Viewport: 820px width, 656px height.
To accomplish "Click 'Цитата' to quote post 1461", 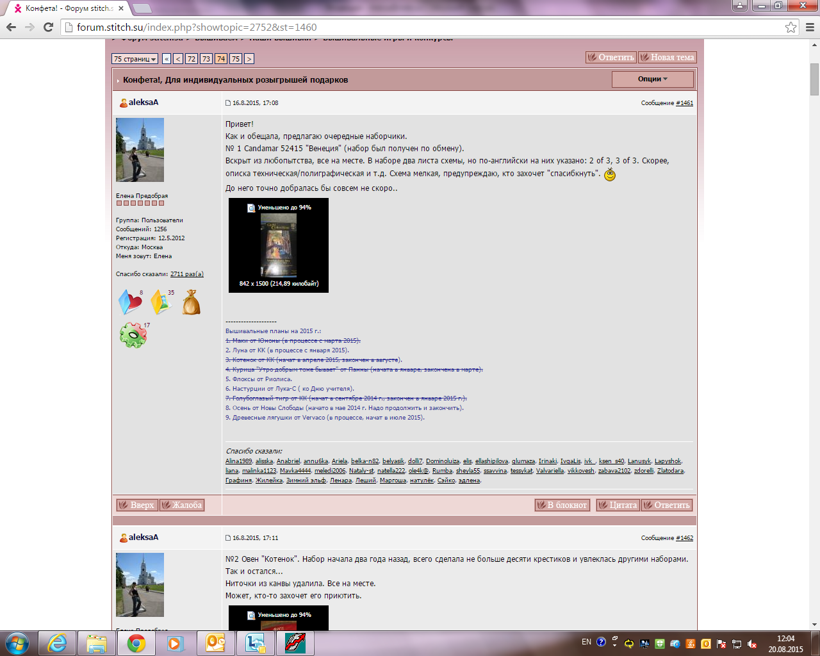I will [618, 505].
